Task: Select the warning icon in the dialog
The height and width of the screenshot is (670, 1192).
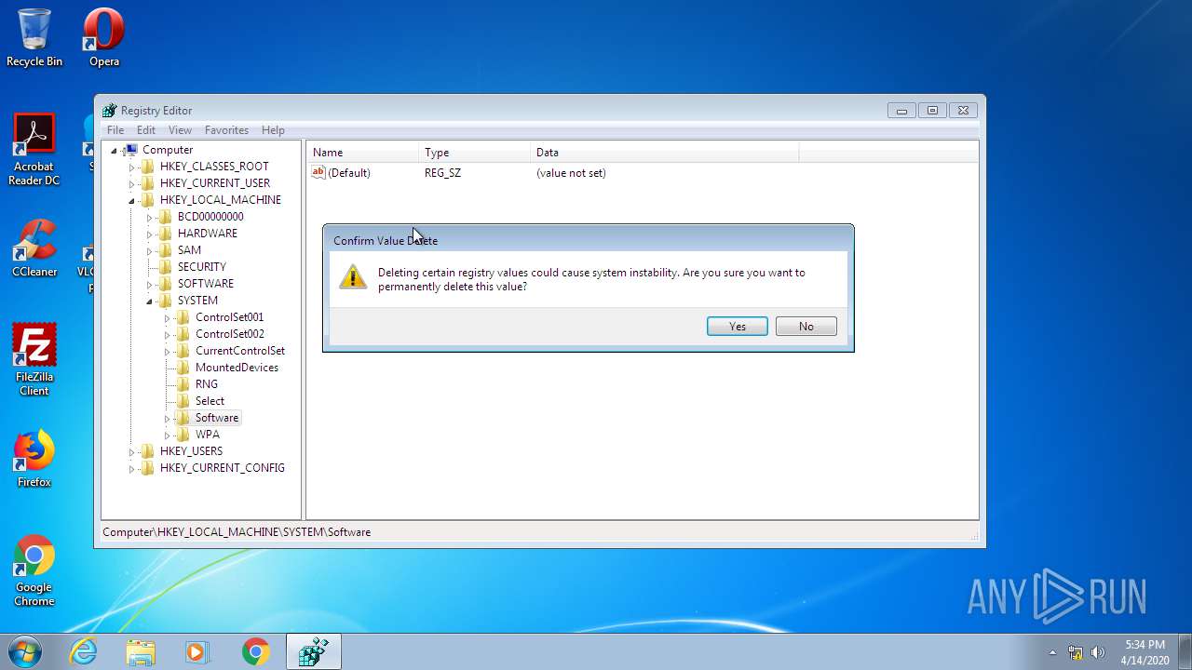Action: point(353,277)
